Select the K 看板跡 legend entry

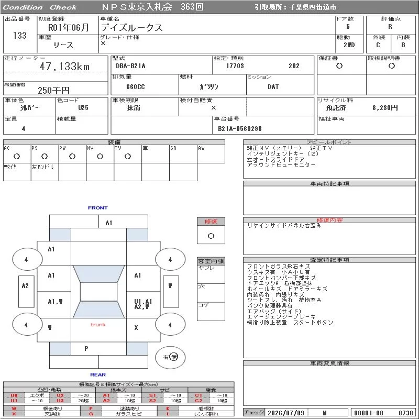point(196,409)
